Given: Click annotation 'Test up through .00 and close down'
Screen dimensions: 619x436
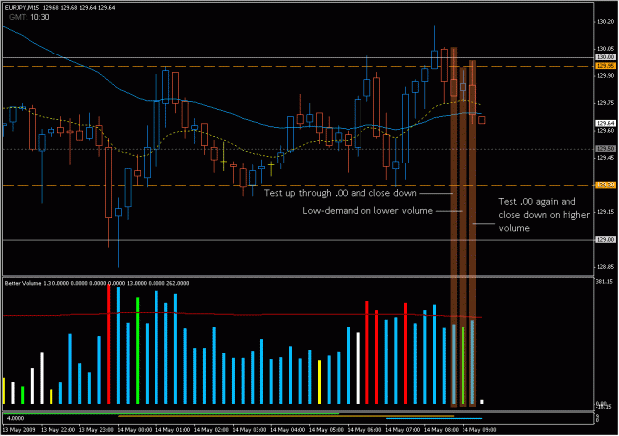Looking at the screenshot, I should coord(341,193).
